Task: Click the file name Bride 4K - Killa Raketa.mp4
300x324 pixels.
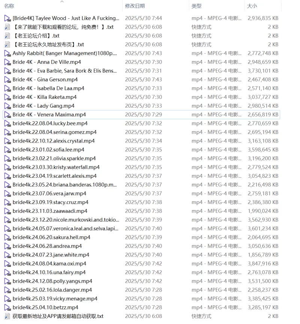Action: coord(44,97)
